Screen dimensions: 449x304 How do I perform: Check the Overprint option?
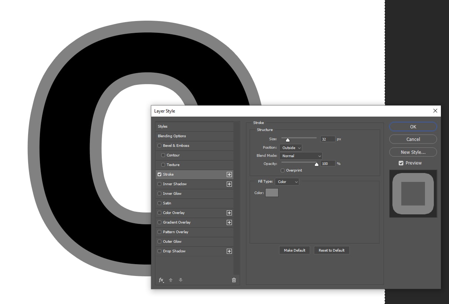(283, 170)
